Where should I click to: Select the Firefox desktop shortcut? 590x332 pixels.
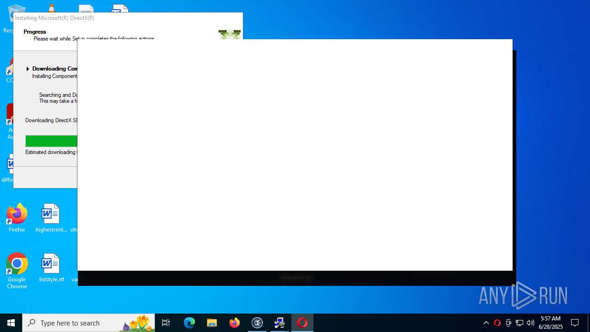(17, 218)
